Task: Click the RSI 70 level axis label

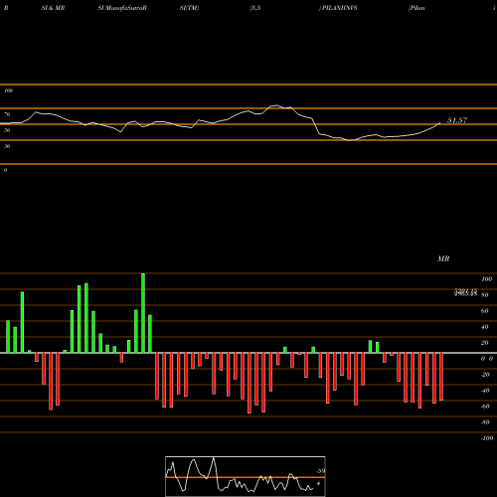Action: point(7,114)
